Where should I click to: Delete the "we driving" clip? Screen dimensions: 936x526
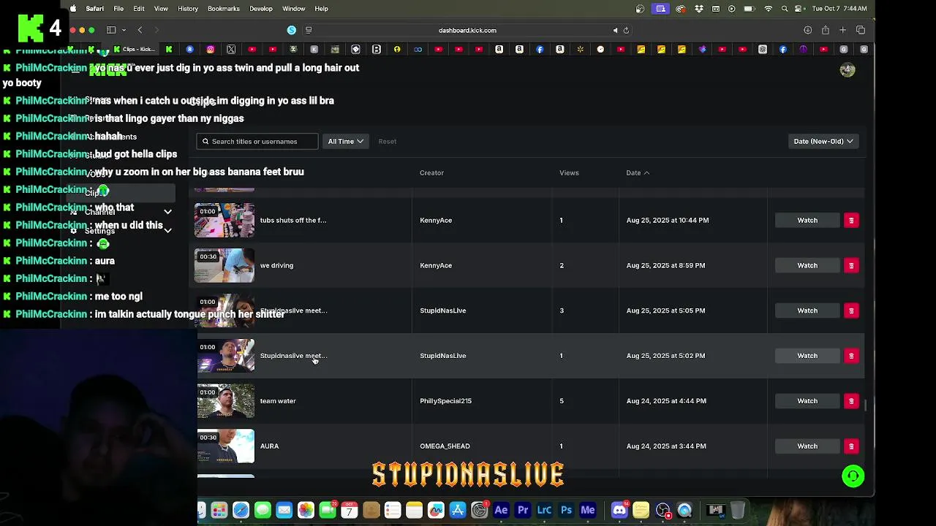tap(851, 265)
